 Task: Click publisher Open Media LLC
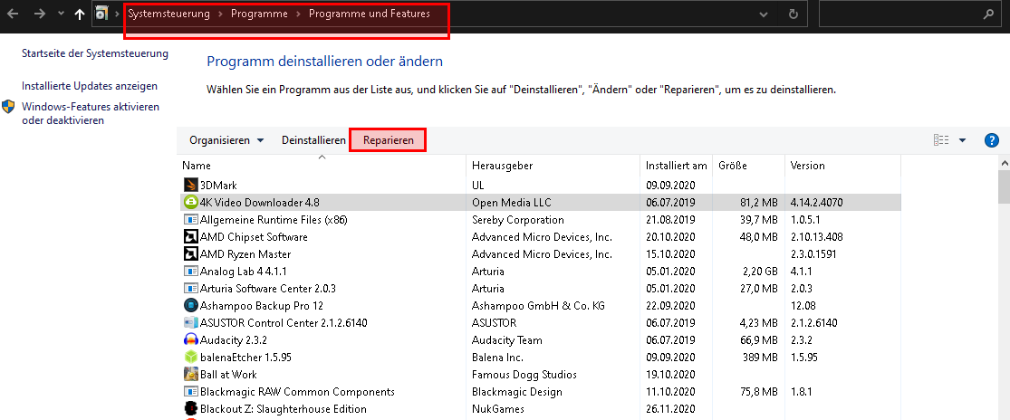point(512,203)
